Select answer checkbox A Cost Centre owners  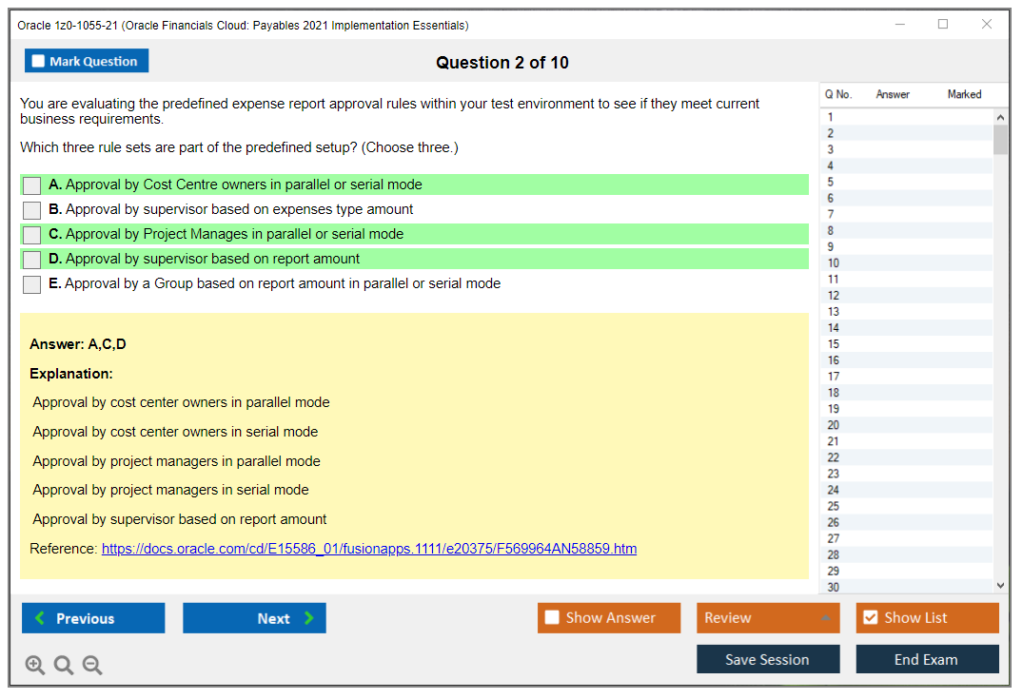point(32,185)
